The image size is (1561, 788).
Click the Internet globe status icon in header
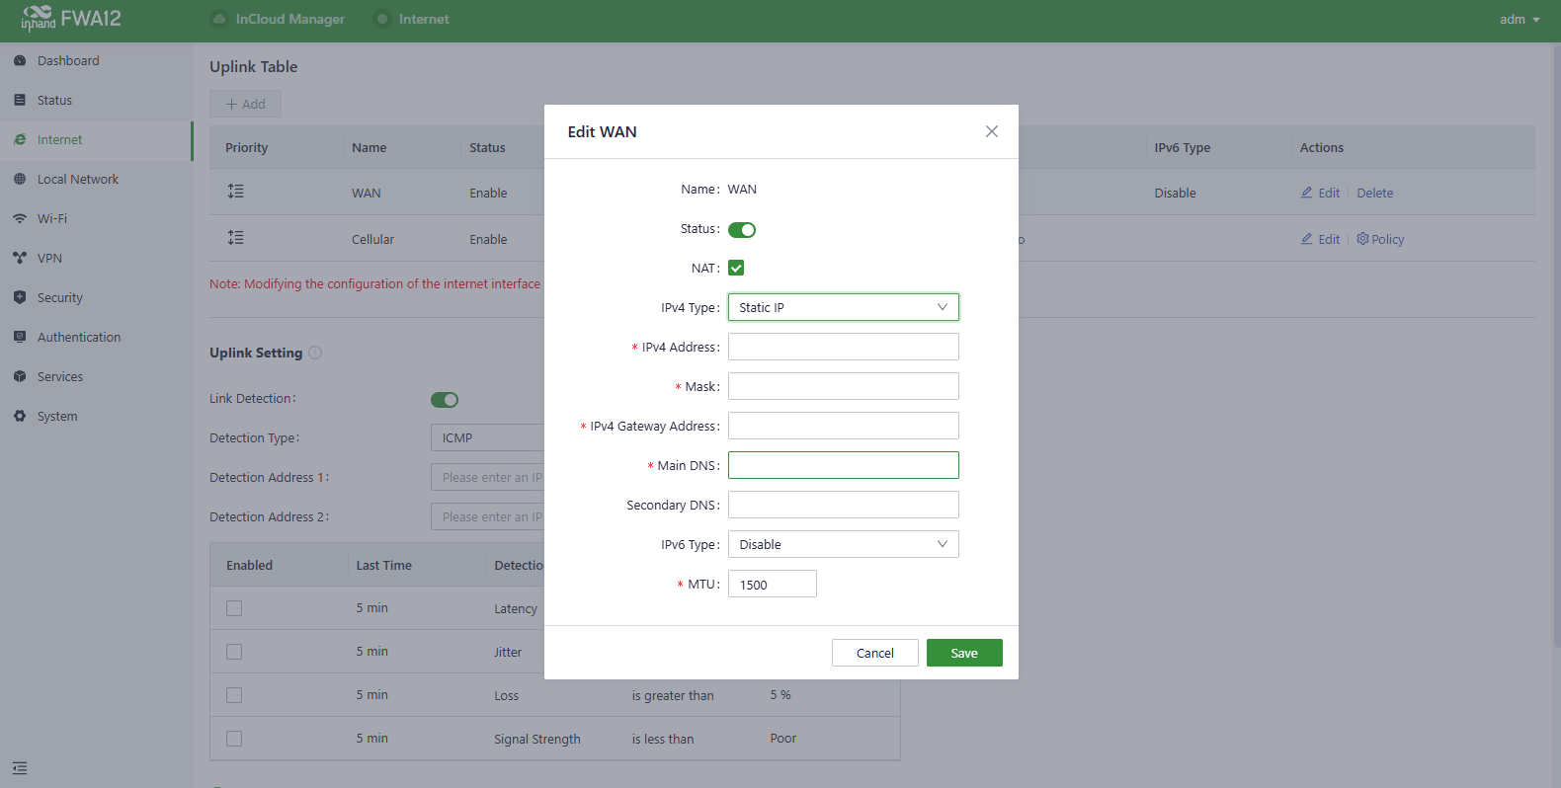tap(382, 19)
